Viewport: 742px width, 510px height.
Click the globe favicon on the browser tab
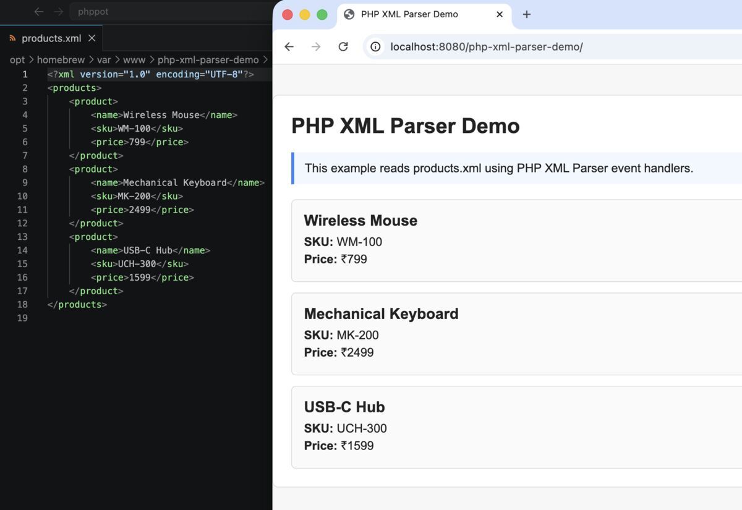349,14
